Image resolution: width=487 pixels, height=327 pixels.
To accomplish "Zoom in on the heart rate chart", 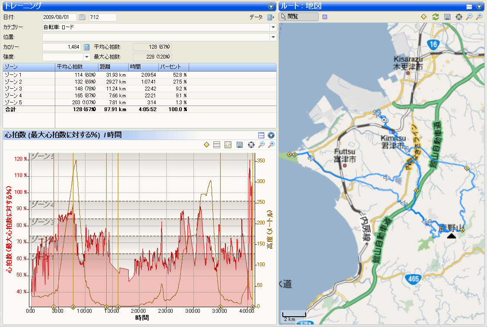I will tap(272, 144).
